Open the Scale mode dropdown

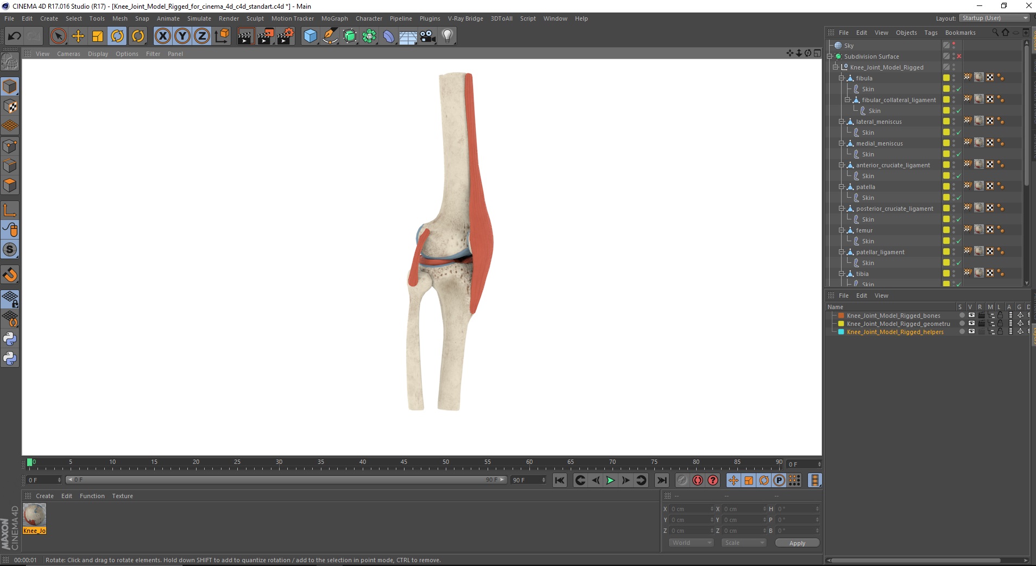(743, 543)
